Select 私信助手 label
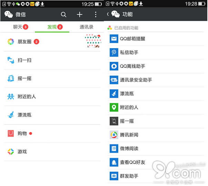 tap(129, 53)
